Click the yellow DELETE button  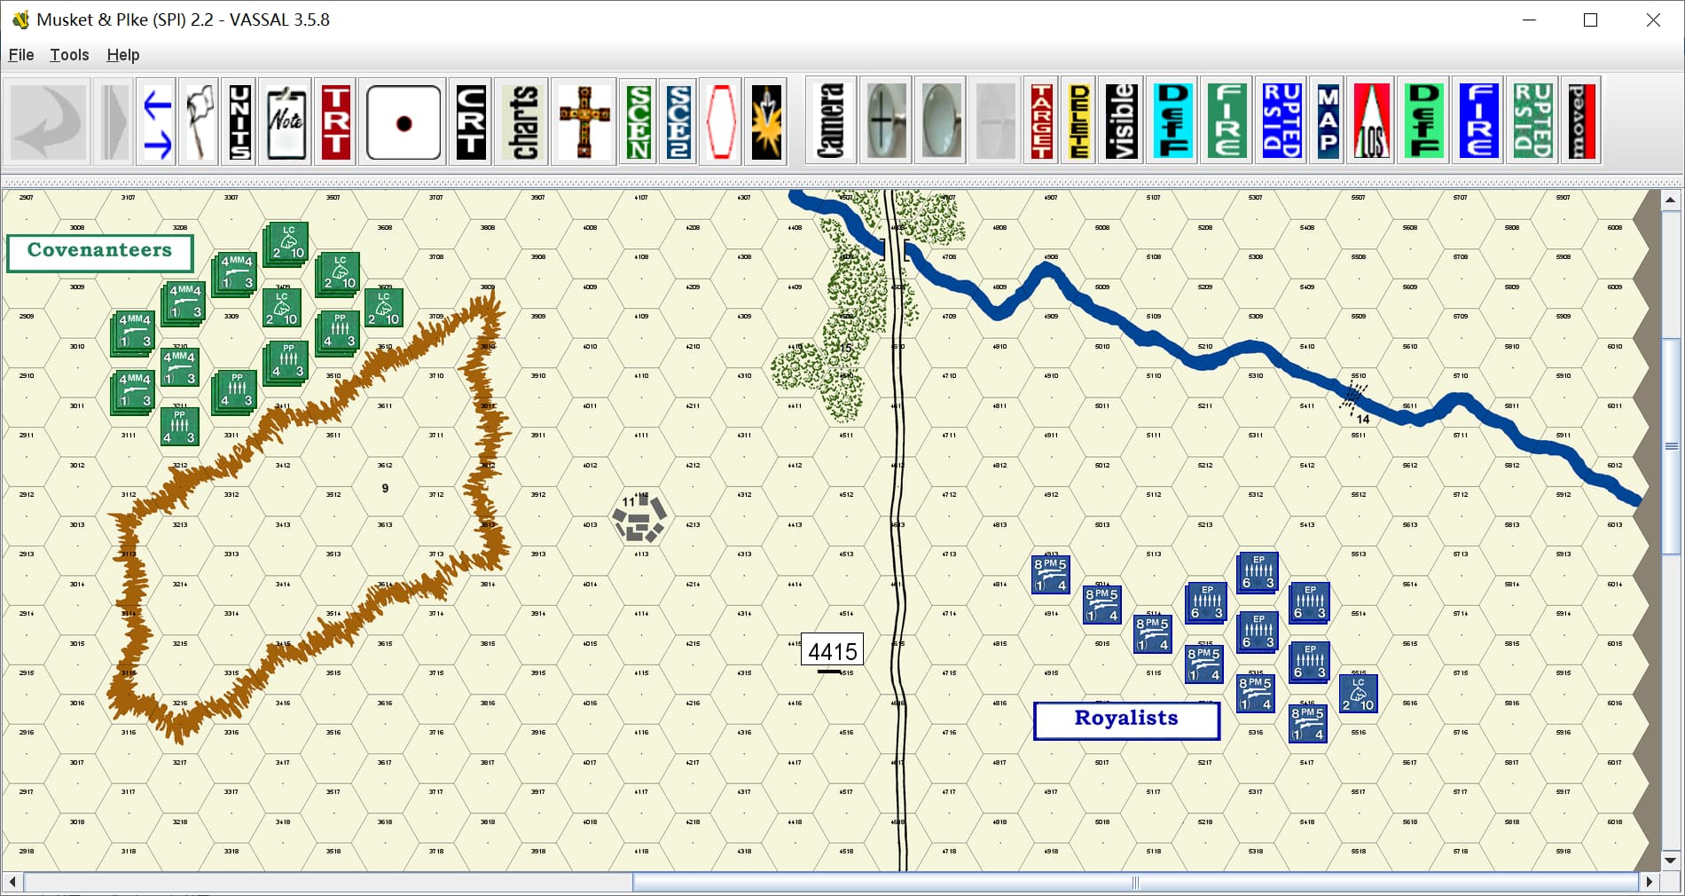pyautogui.click(x=1078, y=122)
